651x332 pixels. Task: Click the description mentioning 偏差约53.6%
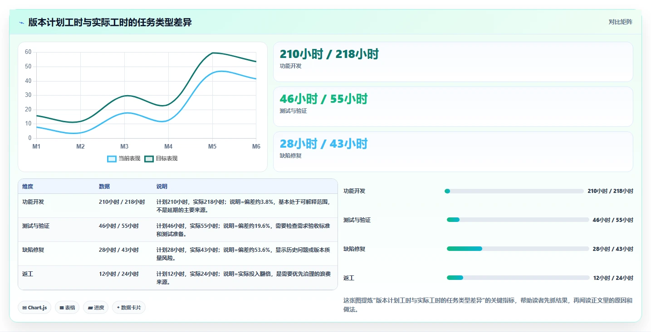pos(245,254)
